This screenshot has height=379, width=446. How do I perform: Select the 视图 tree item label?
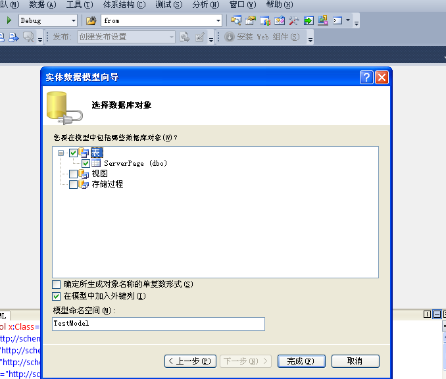pyautogui.click(x=99, y=174)
